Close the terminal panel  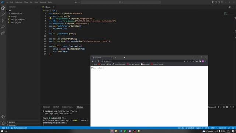coord(233,107)
